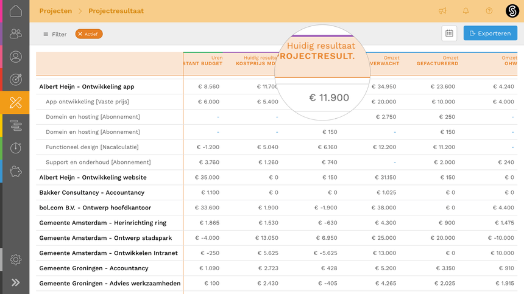Viewport: 524px width, 294px height.
Task: Select Omzet OHW column header
Action: coord(511,60)
